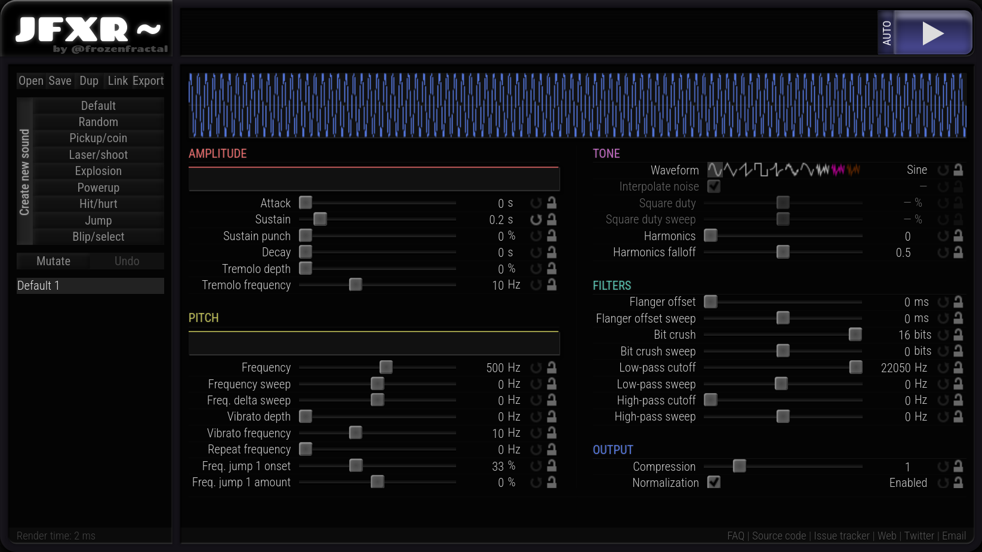Reset the Decay parameter to default
Screen dimensions: 982x552
pos(536,253)
